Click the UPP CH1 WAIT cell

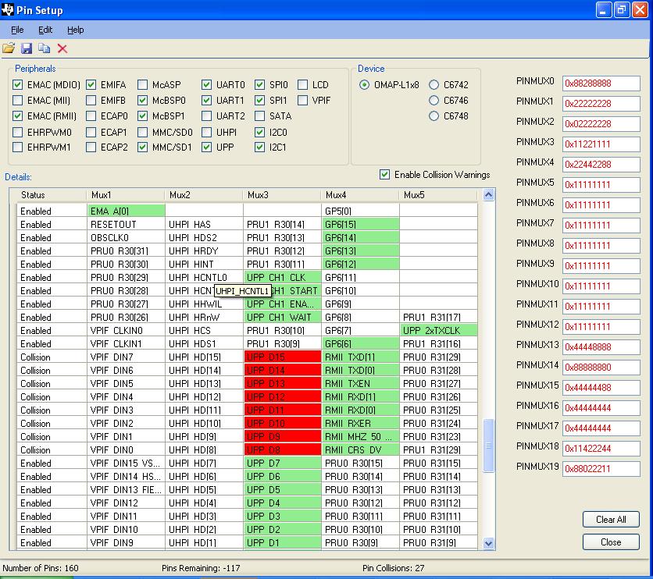click(x=282, y=318)
